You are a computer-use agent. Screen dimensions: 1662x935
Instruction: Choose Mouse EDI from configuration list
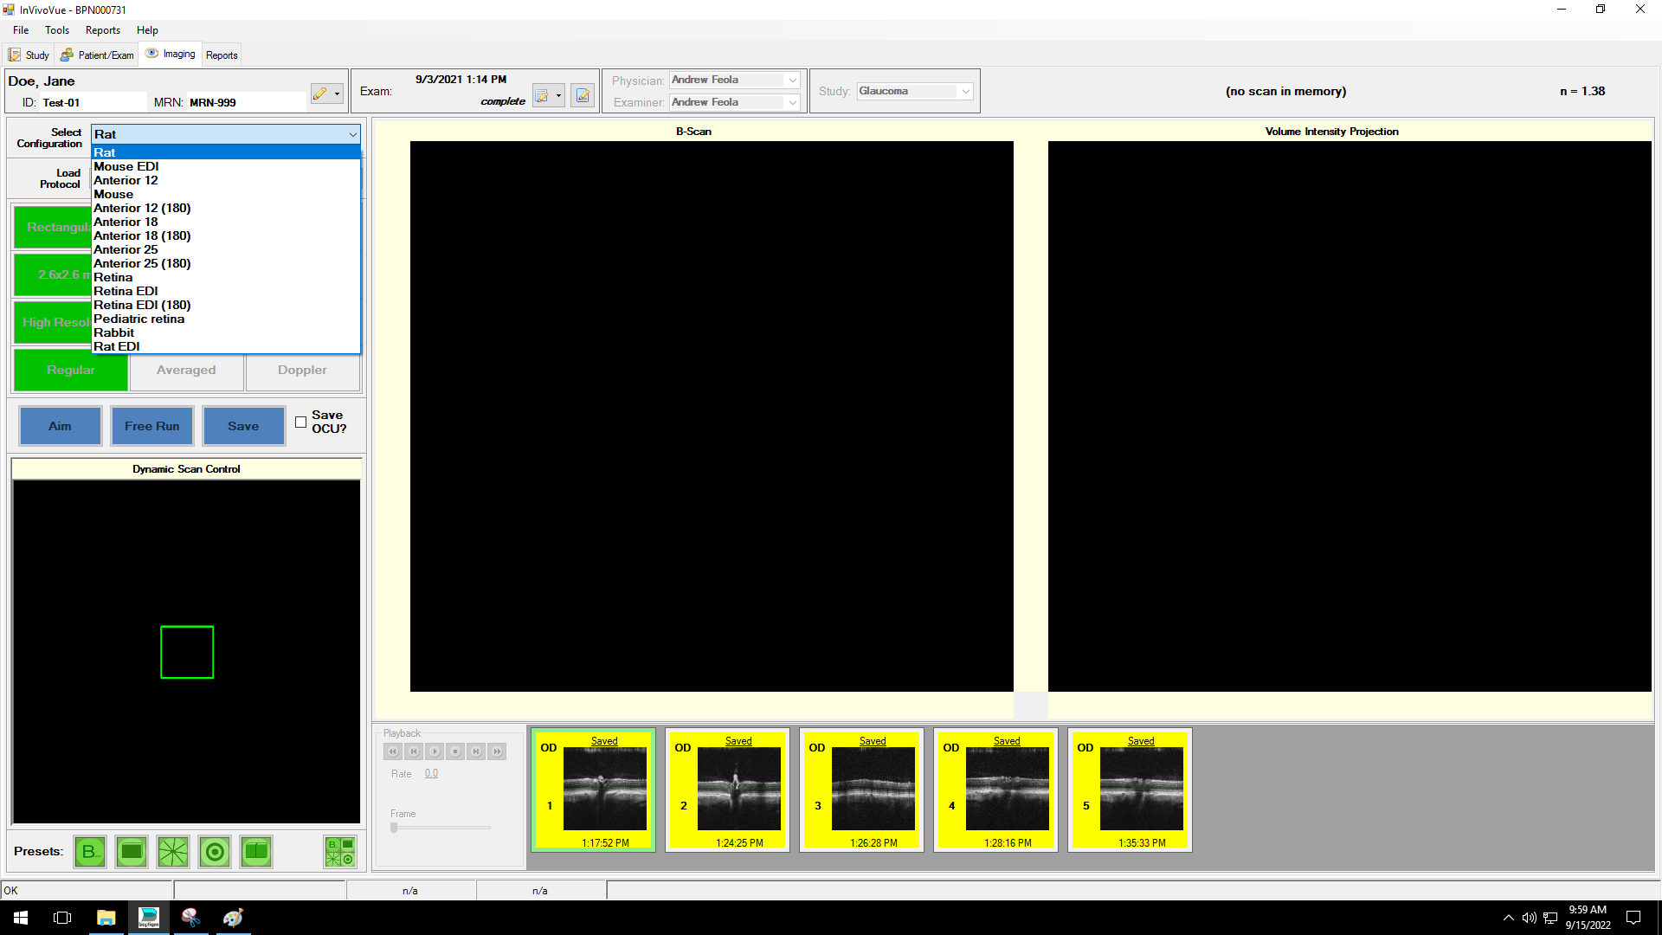point(126,166)
